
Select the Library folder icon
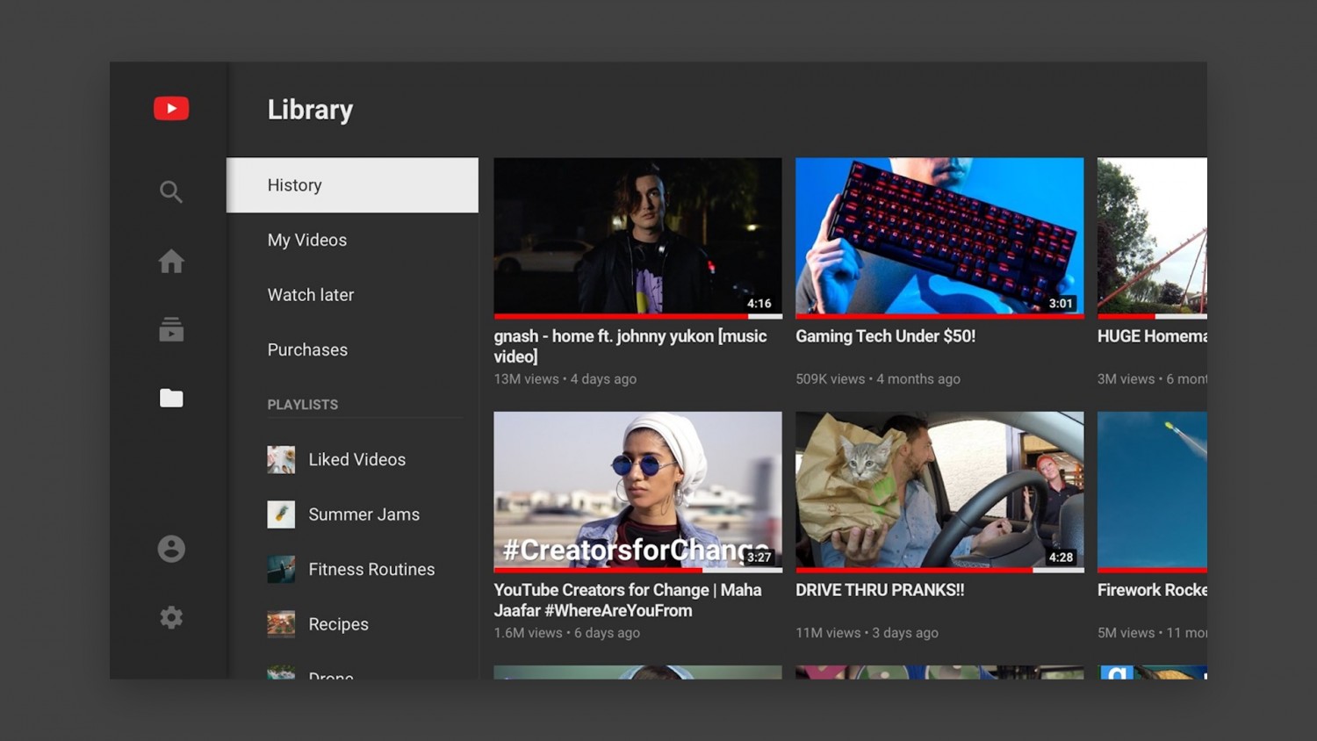coord(171,398)
